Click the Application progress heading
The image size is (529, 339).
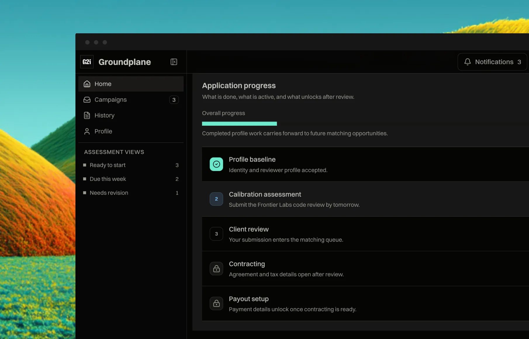pos(239,86)
